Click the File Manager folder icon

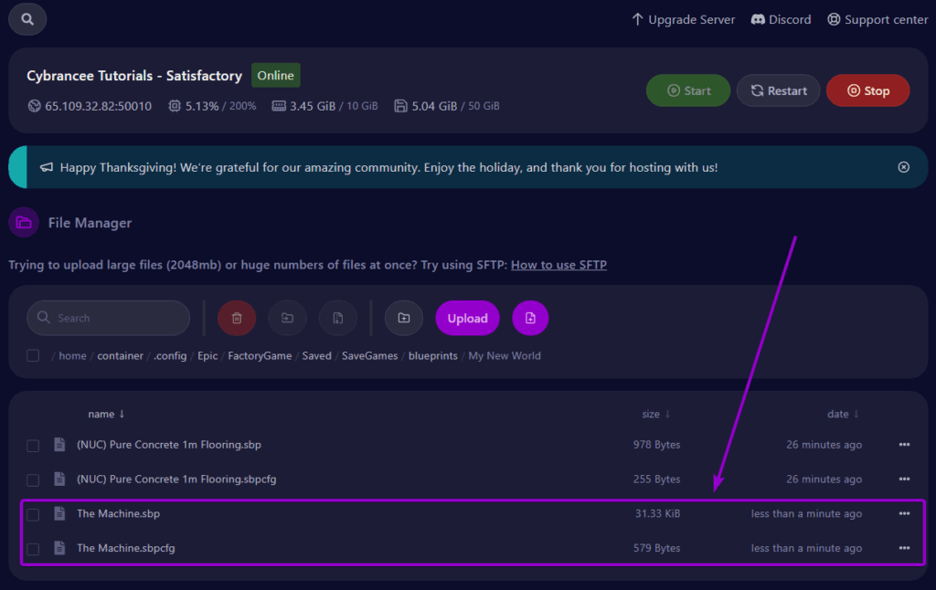coord(22,222)
